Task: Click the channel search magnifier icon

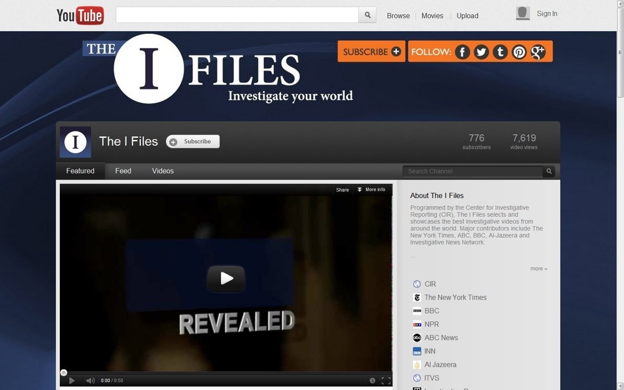Action: click(x=549, y=171)
